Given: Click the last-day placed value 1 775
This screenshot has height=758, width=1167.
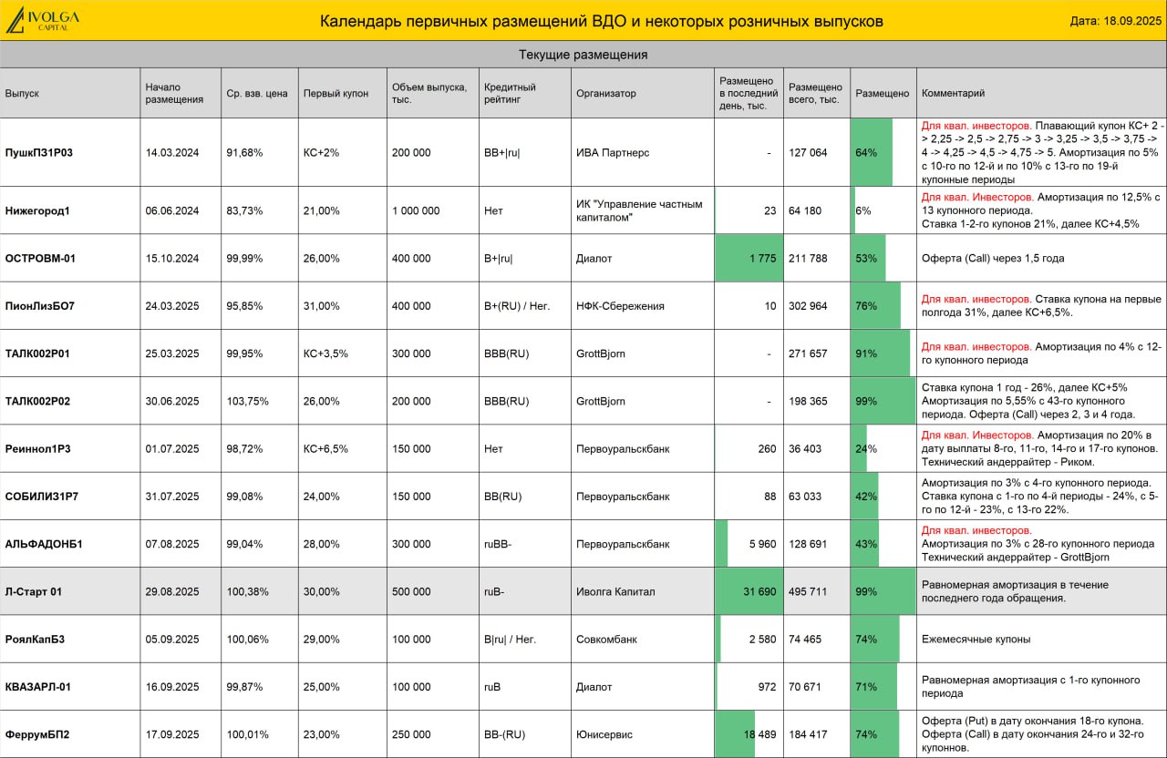Looking at the screenshot, I should [763, 258].
